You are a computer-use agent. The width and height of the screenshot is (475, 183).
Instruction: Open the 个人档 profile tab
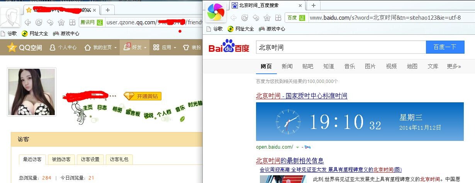tap(164, 113)
